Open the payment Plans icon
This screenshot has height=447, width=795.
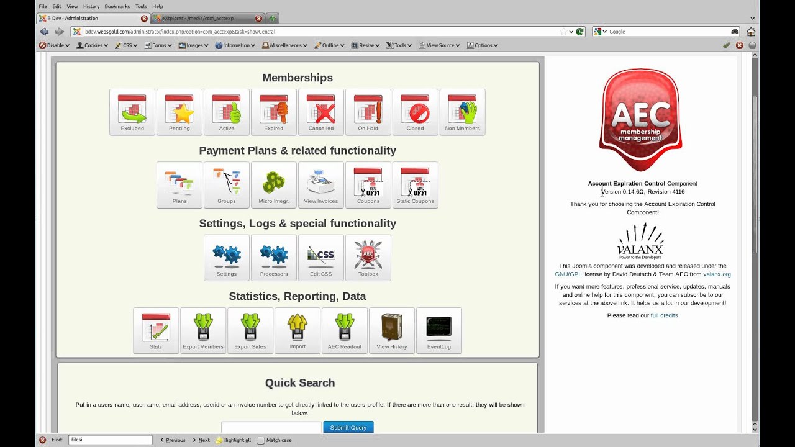point(179,185)
